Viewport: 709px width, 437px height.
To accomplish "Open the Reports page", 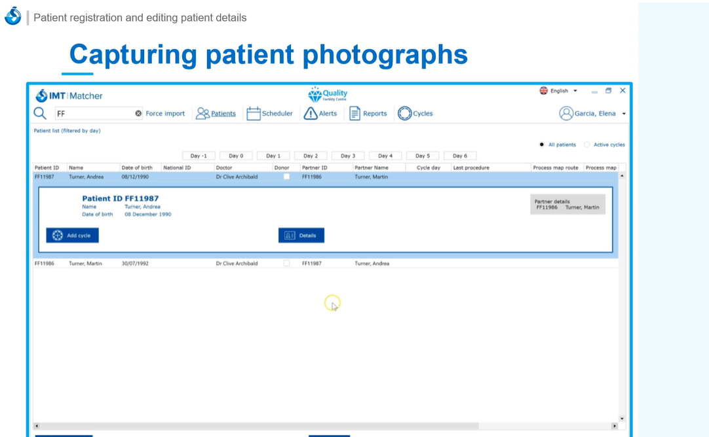I will click(368, 114).
